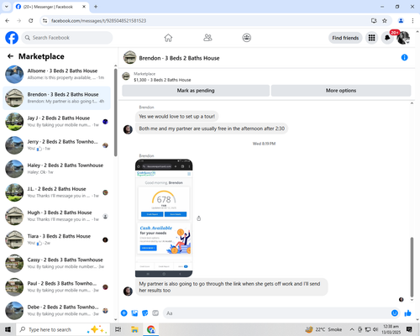The width and height of the screenshot is (420, 336).
Task: Send a thumbs up like
Action: (x=407, y=313)
